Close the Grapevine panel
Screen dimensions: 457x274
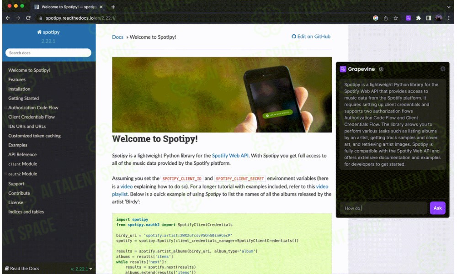[443, 68]
